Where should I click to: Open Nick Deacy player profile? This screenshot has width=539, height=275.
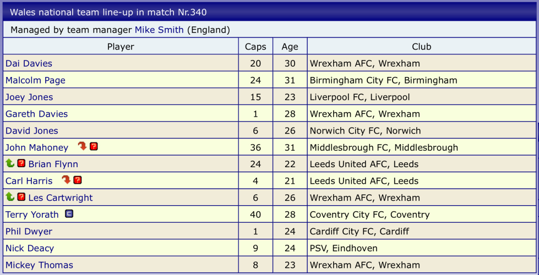(30, 248)
